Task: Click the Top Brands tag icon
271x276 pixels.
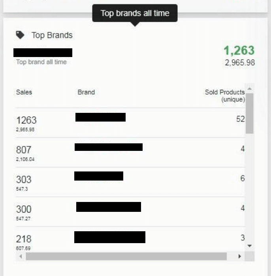Action: 20,35
